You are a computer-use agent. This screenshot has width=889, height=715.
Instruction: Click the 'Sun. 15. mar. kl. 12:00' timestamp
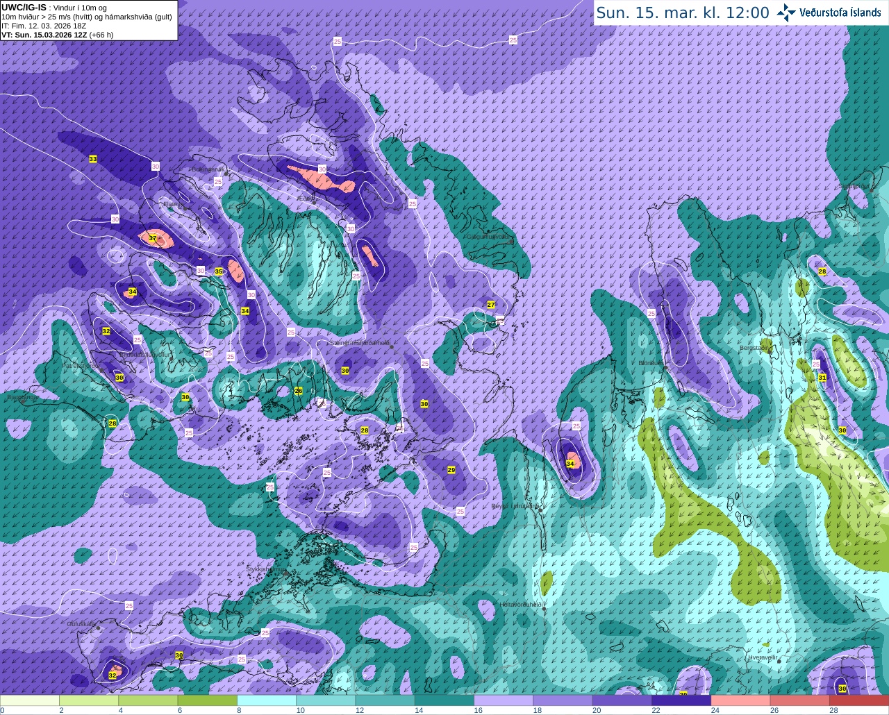pyautogui.click(x=683, y=12)
